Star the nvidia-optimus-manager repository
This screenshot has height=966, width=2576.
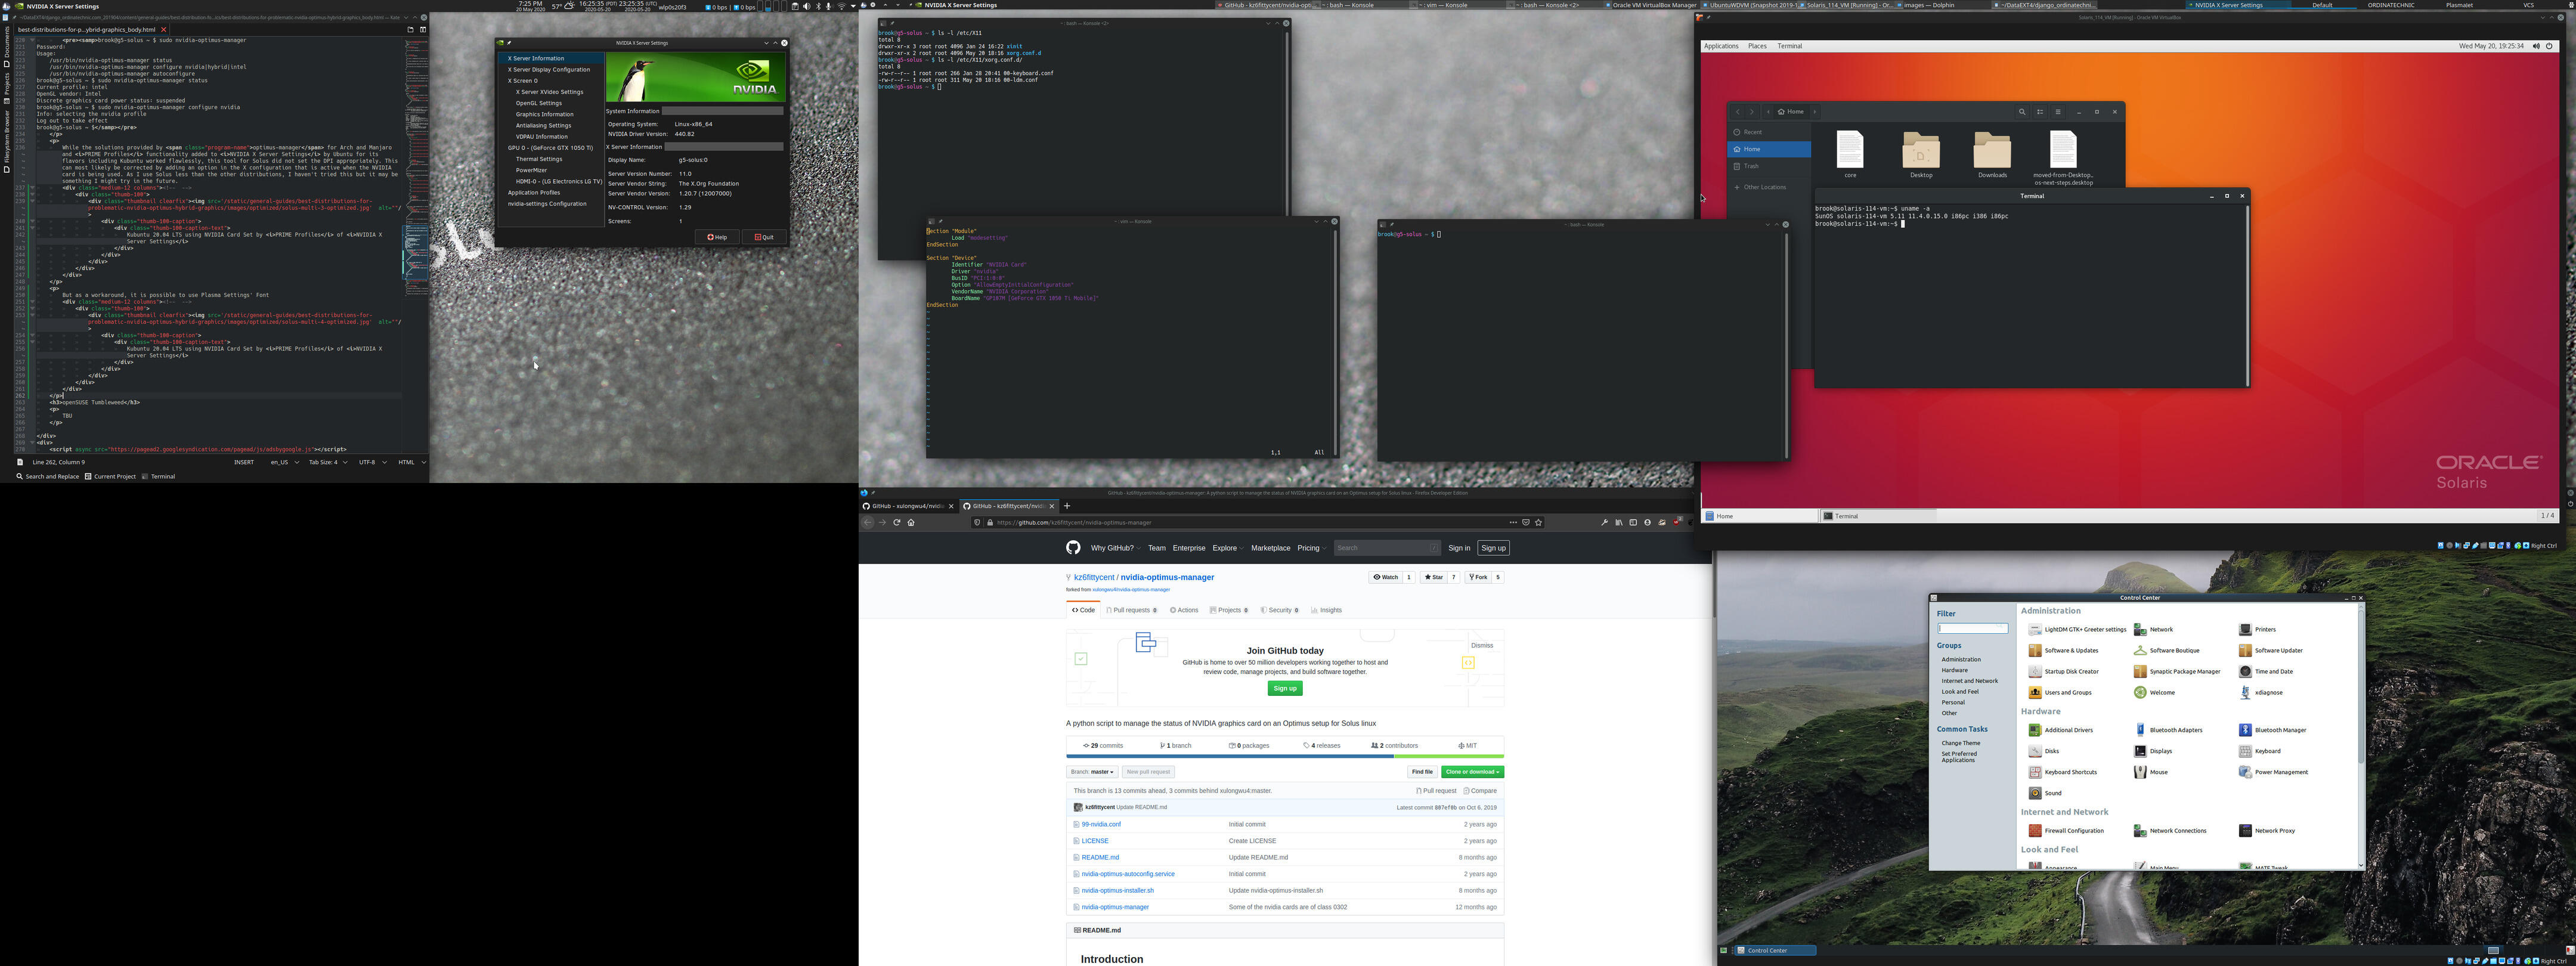click(x=1434, y=577)
